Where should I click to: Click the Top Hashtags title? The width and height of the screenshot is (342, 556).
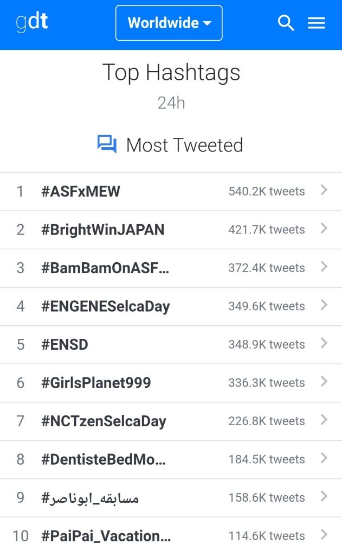coord(171,72)
